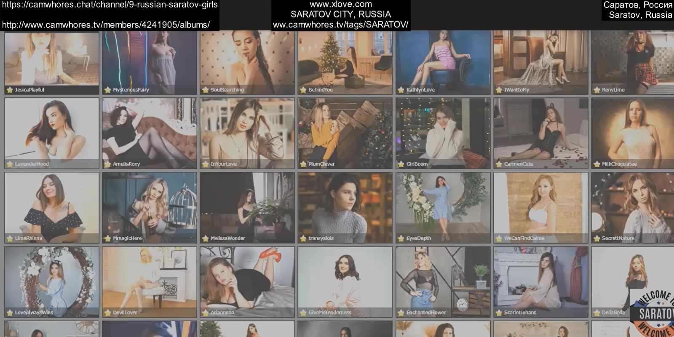Favorite ScarletJohans via its star icon
Image resolution: width=674 pixels, height=337 pixels.
click(499, 313)
